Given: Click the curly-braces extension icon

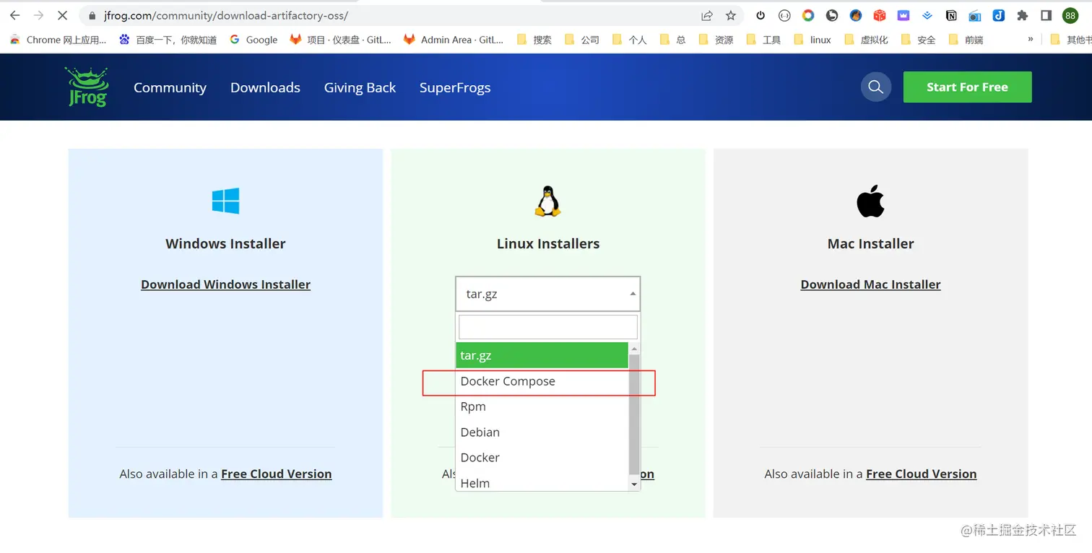Looking at the screenshot, I should (x=784, y=15).
